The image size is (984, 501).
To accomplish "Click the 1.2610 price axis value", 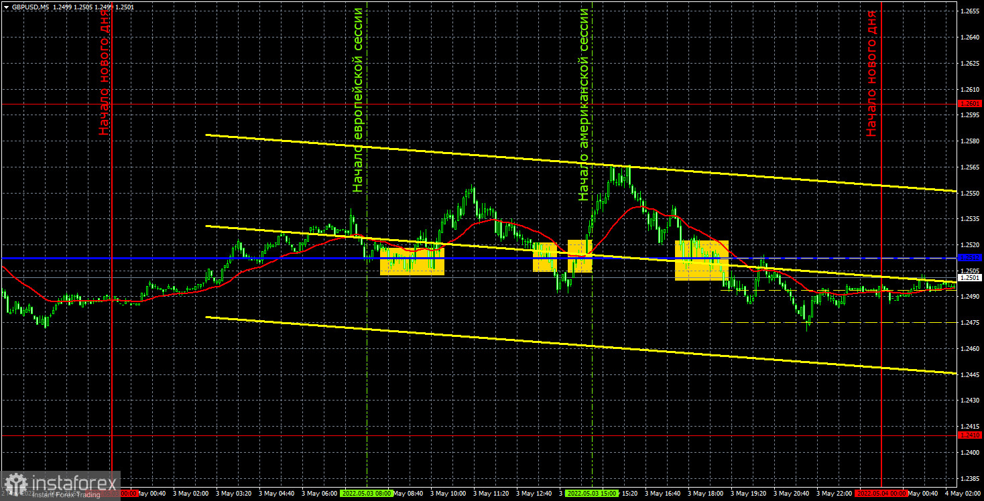I will [x=971, y=90].
